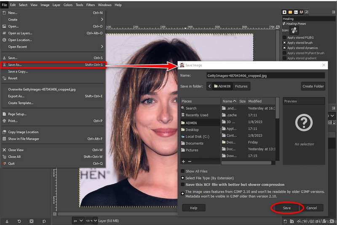Expand the Create submenu arrow
The height and width of the screenshot is (225, 337).
pyautogui.click(x=102, y=19)
